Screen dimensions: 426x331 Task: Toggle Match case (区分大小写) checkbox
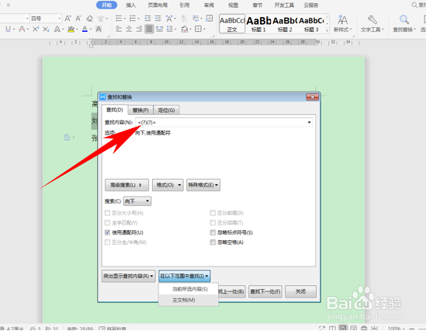tap(107, 213)
